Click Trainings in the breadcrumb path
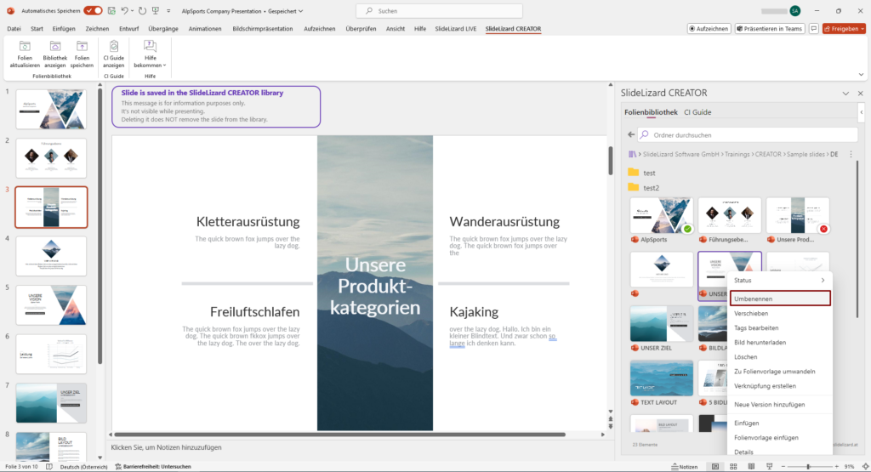 [737, 155]
